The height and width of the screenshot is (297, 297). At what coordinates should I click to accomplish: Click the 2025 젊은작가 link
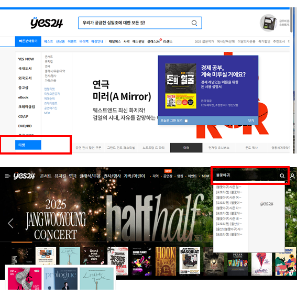click(204, 41)
